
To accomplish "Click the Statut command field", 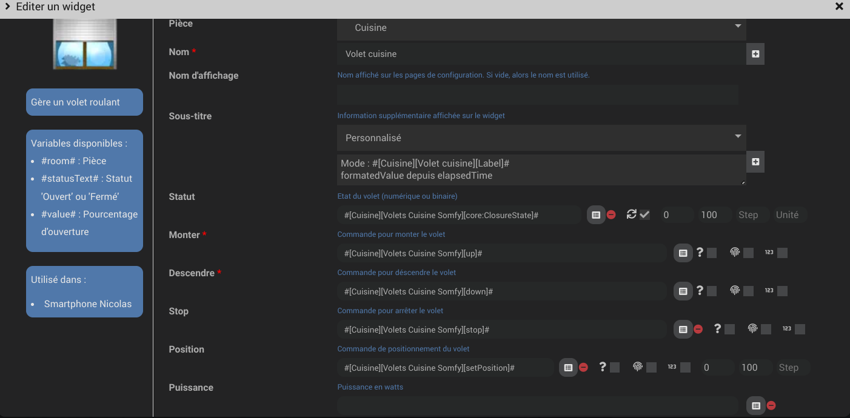I will [459, 215].
